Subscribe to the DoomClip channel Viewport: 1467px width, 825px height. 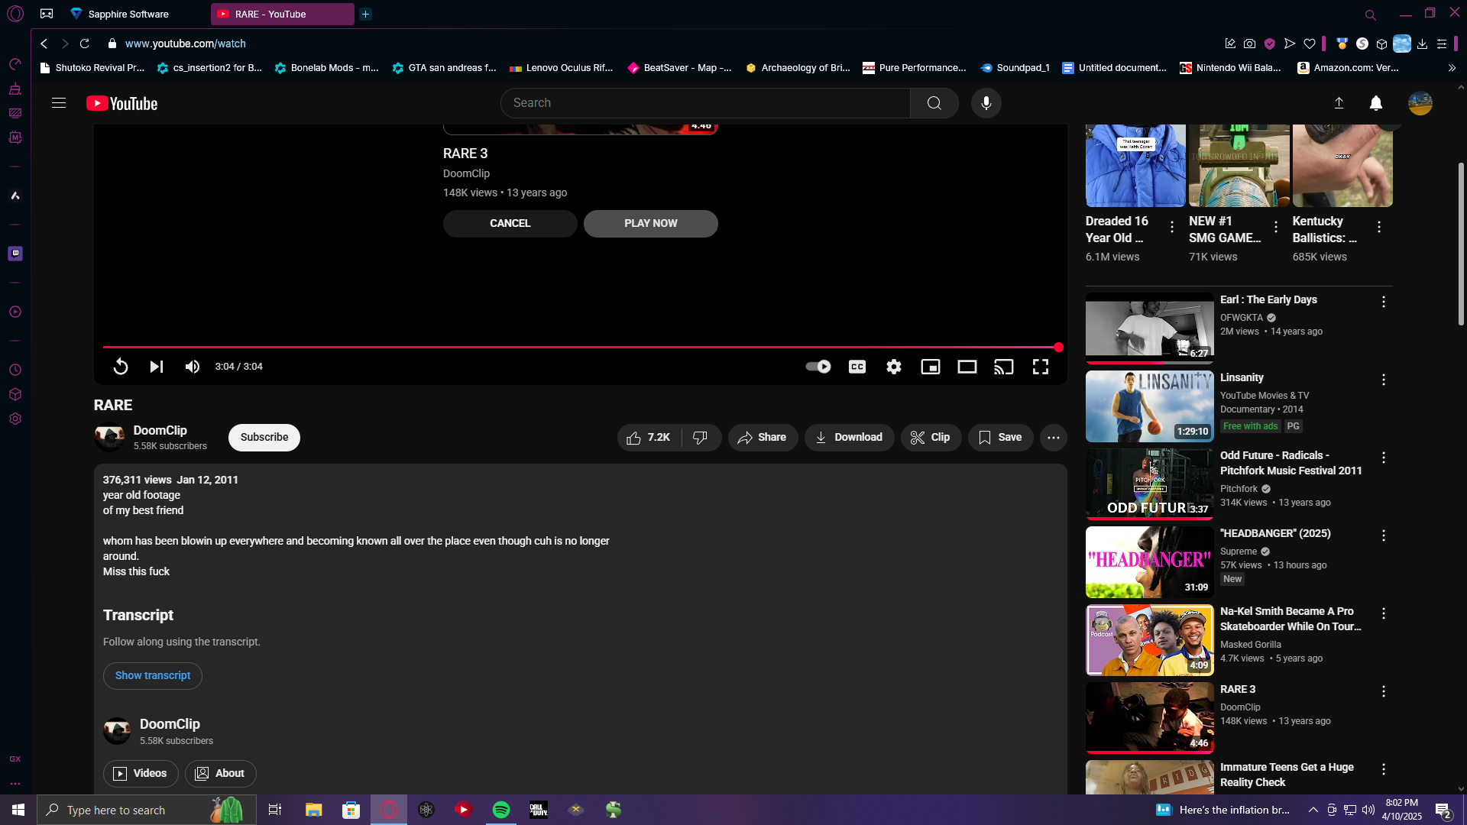coord(264,438)
